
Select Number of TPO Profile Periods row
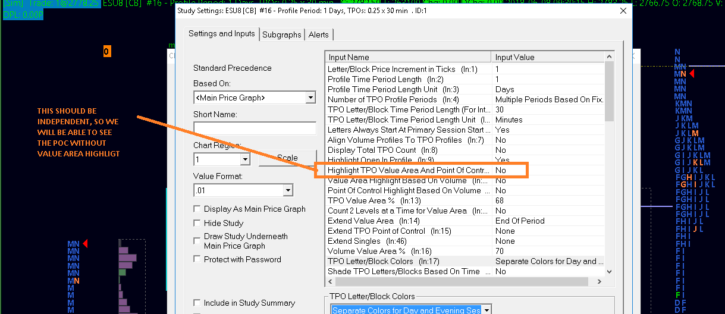465,99
